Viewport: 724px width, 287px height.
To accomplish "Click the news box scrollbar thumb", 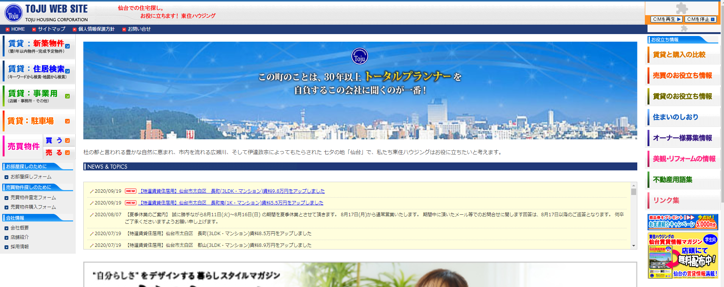I will point(633,192).
